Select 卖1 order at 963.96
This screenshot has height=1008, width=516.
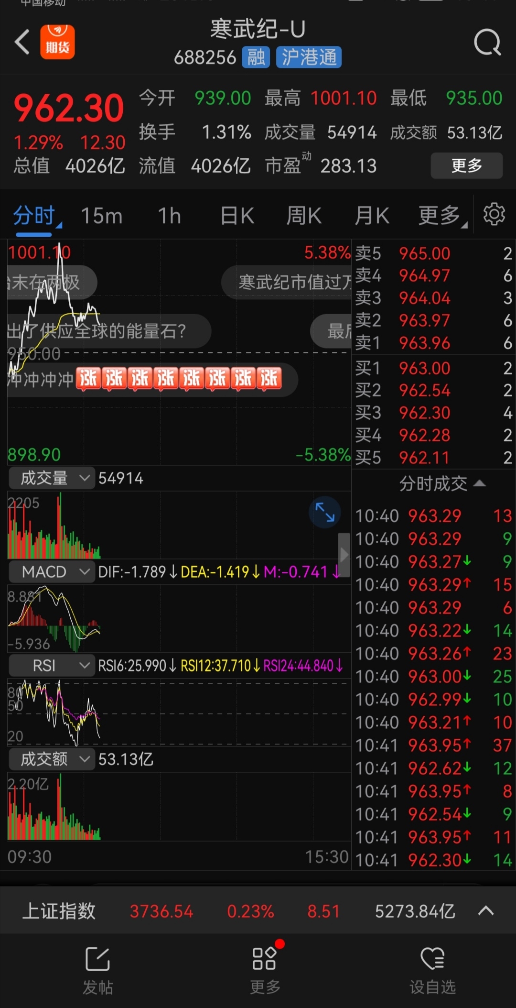pos(433,343)
